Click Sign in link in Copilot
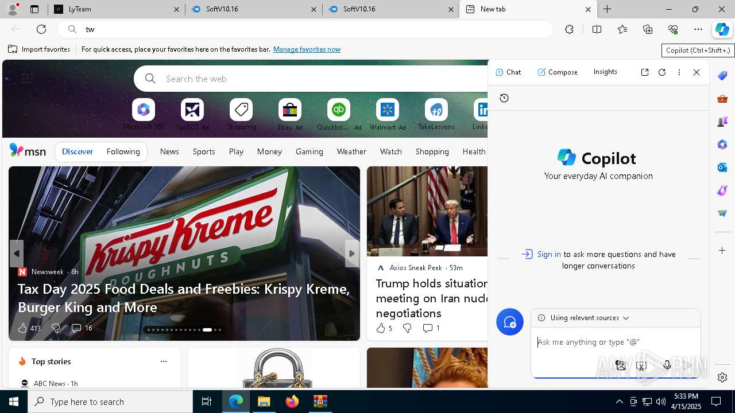 (549, 255)
